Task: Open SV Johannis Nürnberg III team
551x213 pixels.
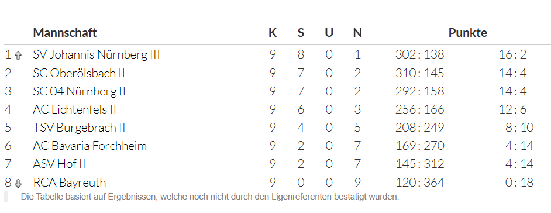Action: [97, 54]
